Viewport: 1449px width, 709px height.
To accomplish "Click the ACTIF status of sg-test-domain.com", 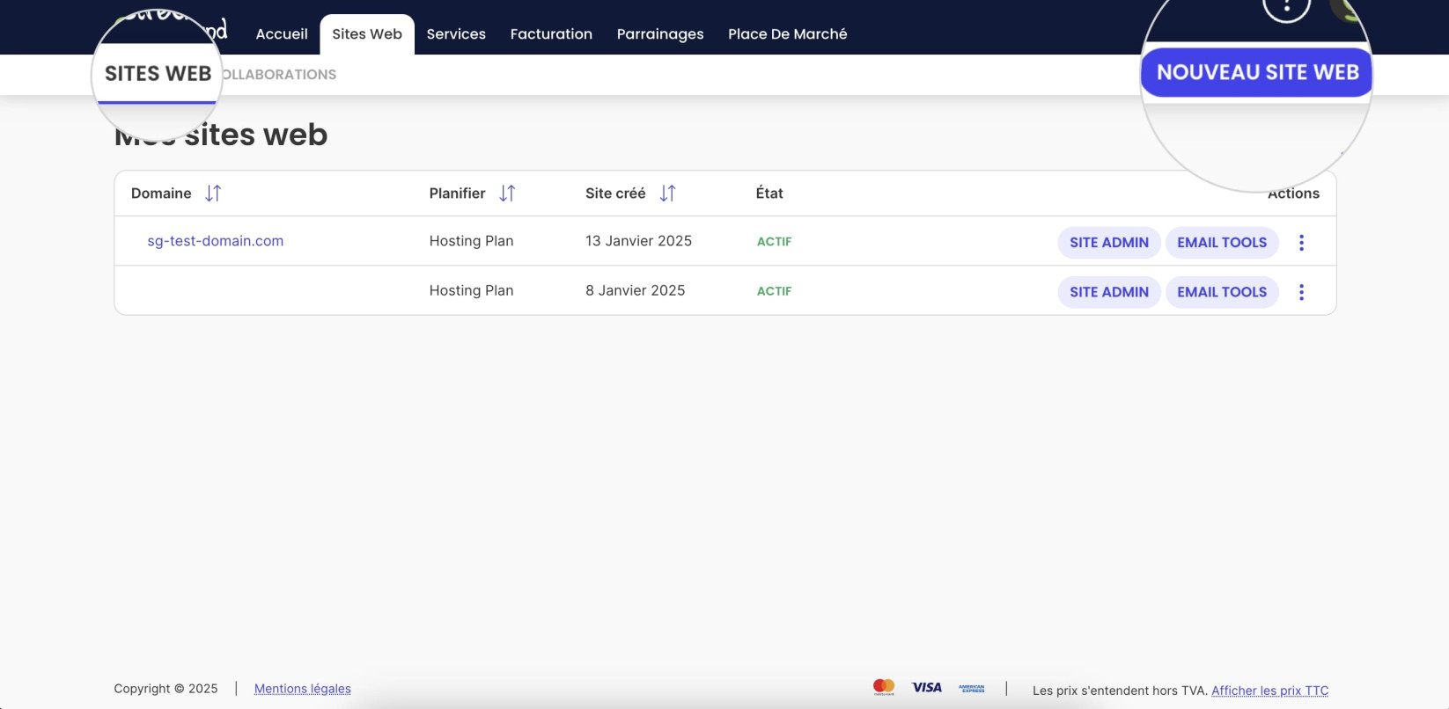I will point(775,242).
